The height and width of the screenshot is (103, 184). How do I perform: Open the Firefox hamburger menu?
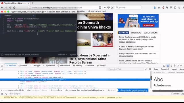[x=183, y=8]
